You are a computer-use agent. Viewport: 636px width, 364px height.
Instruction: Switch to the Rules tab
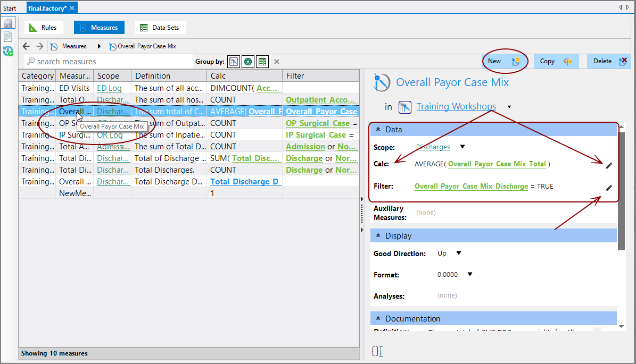pyautogui.click(x=43, y=27)
